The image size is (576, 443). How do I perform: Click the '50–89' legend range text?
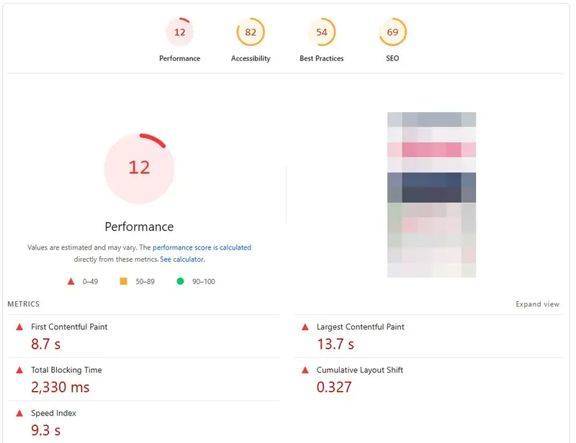click(145, 281)
